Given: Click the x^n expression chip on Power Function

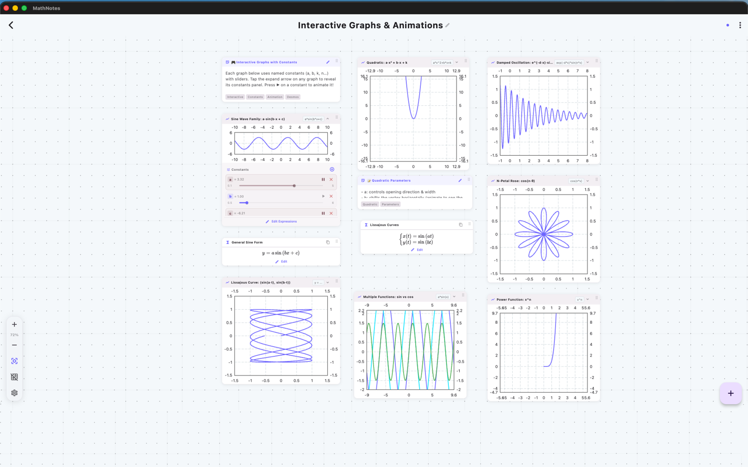Looking at the screenshot, I should coord(580,299).
